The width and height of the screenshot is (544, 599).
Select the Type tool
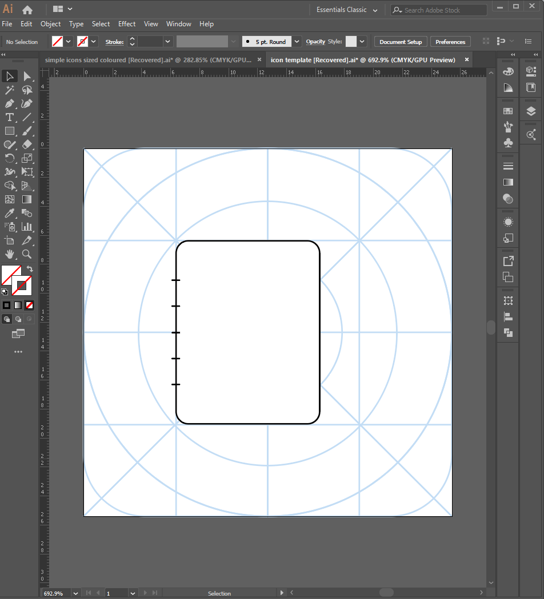pos(10,117)
